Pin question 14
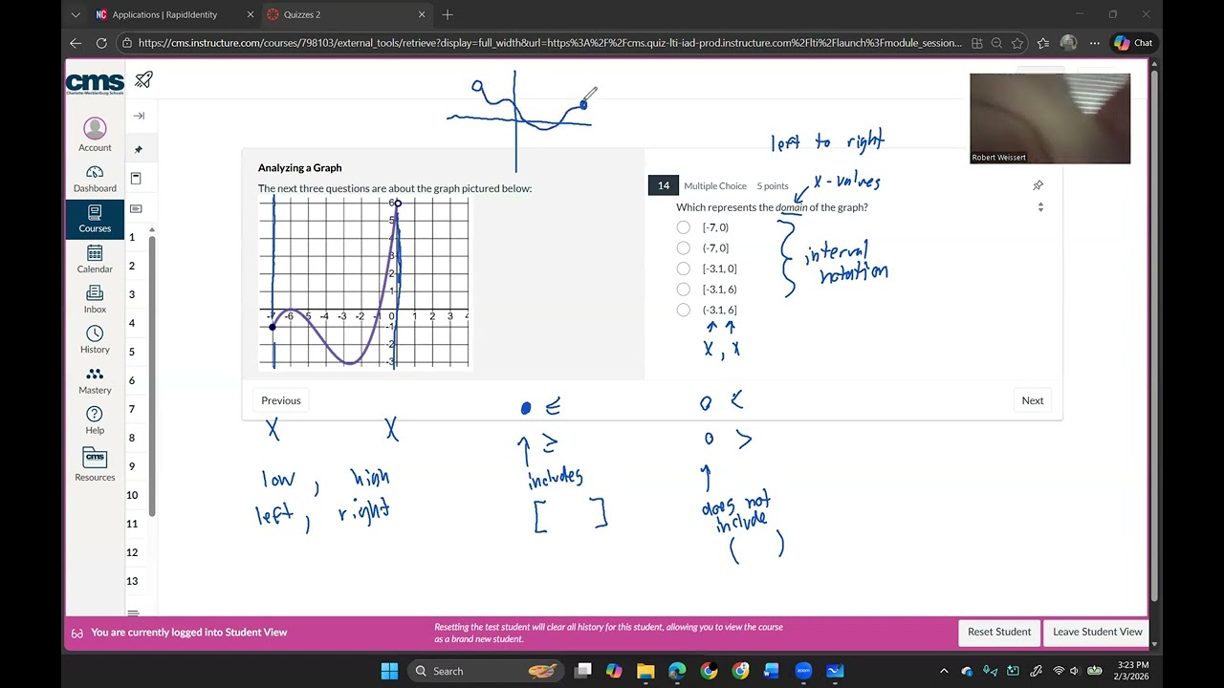1224x688 pixels. (1038, 185)
